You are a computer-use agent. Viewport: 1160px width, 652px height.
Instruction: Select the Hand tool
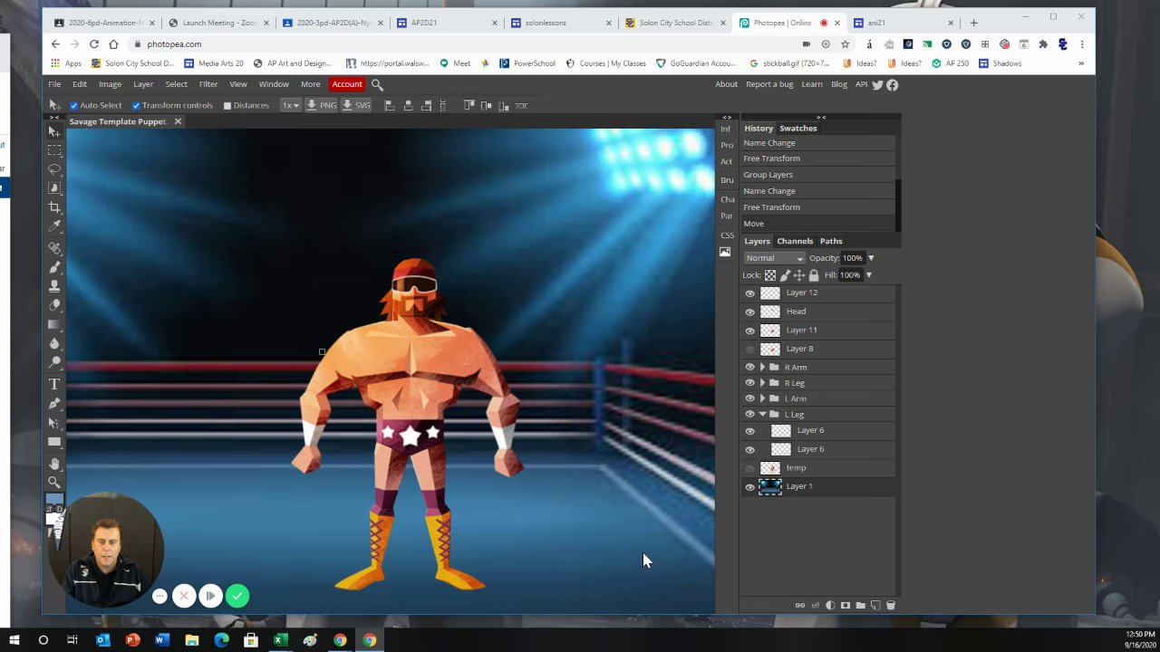pyautogui.click(x=54, y=464)
